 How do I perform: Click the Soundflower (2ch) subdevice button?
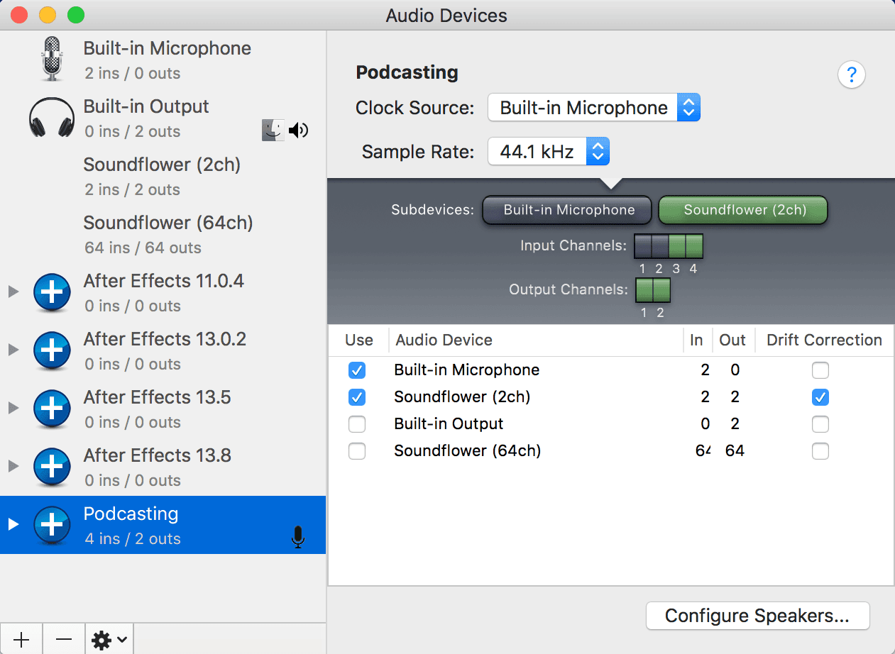[x=744, y=210]
